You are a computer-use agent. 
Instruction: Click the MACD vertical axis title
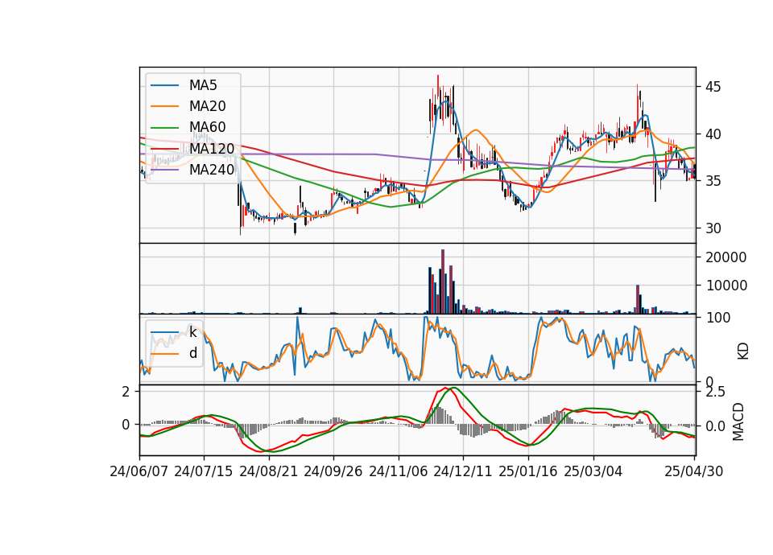[738, 421]
